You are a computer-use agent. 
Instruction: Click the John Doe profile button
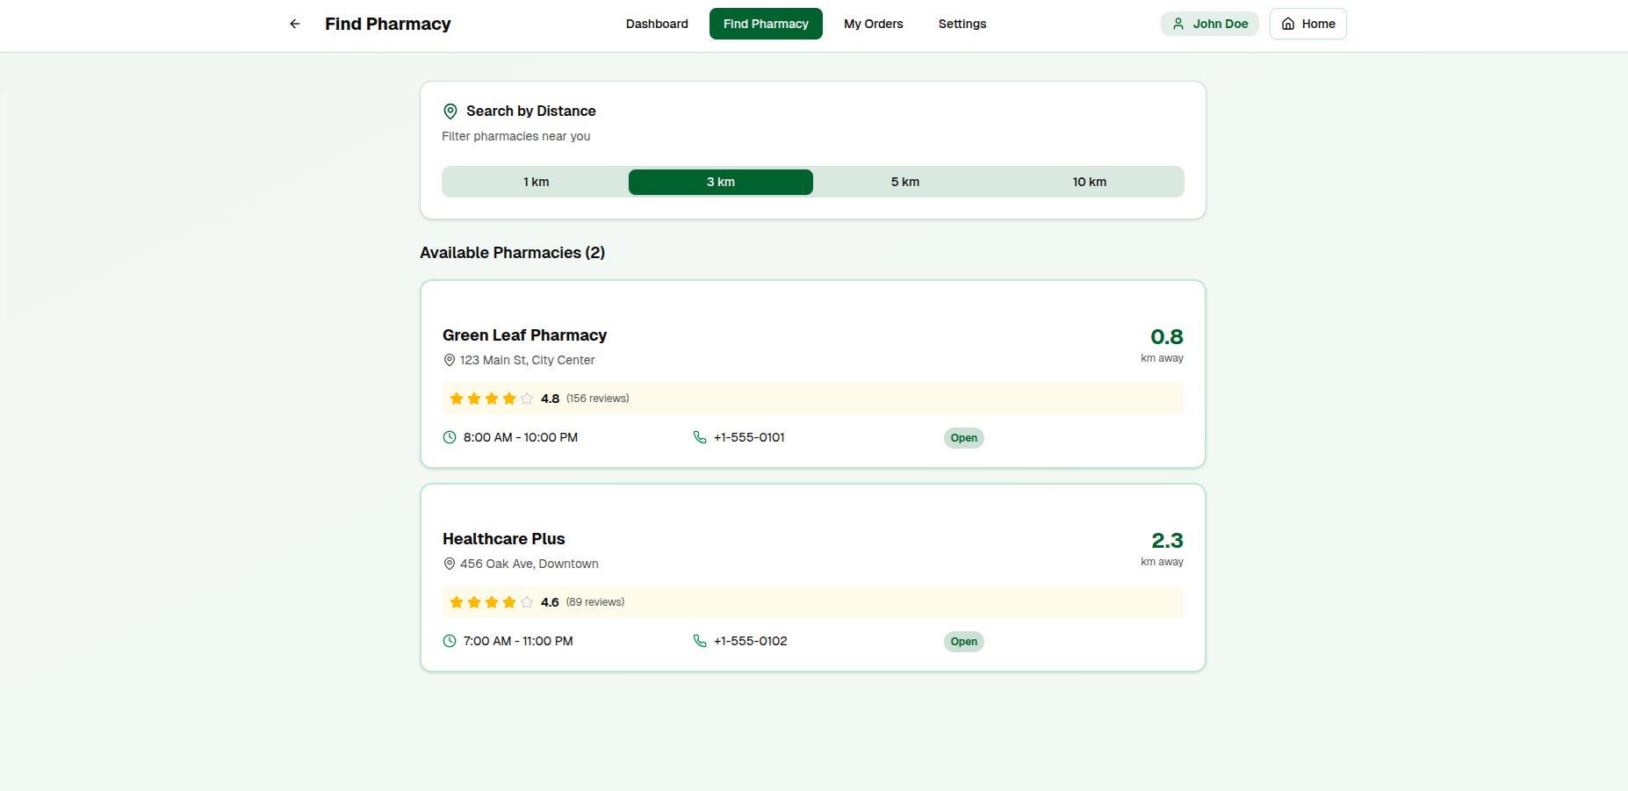(x=1210, y=24)
